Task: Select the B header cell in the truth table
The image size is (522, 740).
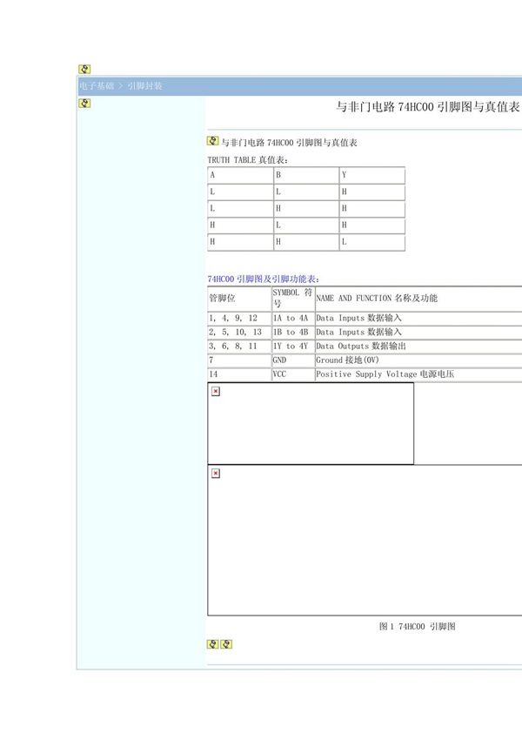Action: click(x=306, y=175)
